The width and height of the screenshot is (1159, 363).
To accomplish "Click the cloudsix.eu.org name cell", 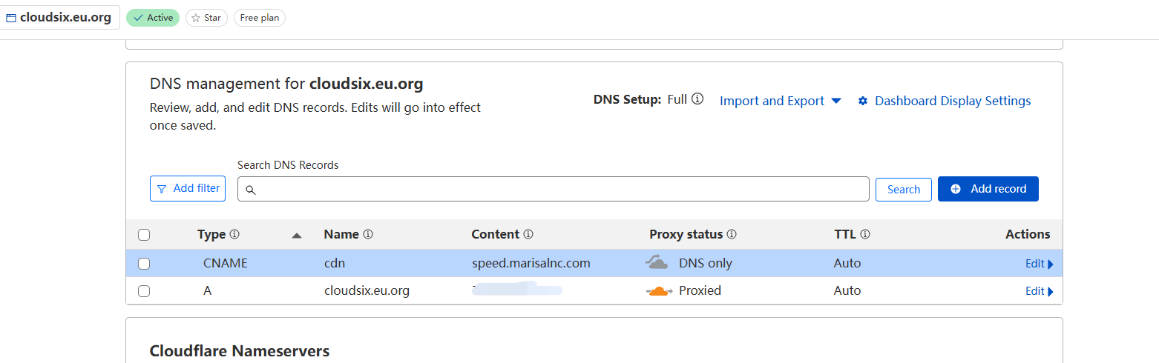I will pos(367,291).
